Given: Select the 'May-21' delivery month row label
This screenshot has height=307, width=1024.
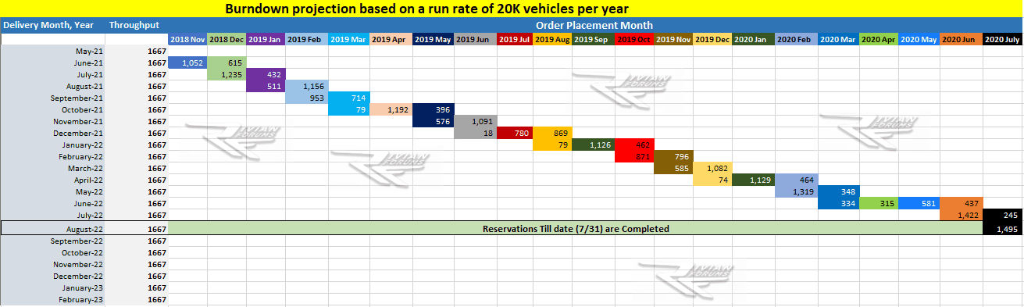Looking at the screenshot, I should pyautogui.click(x=52, y=51).
